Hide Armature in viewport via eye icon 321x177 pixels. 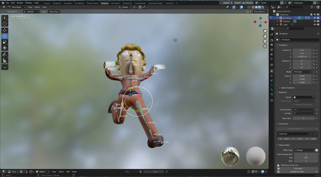coord(315,18)
